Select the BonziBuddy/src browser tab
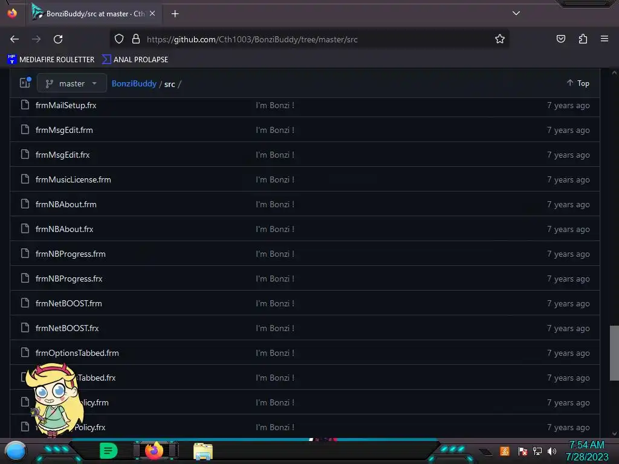 pos(94,13)
